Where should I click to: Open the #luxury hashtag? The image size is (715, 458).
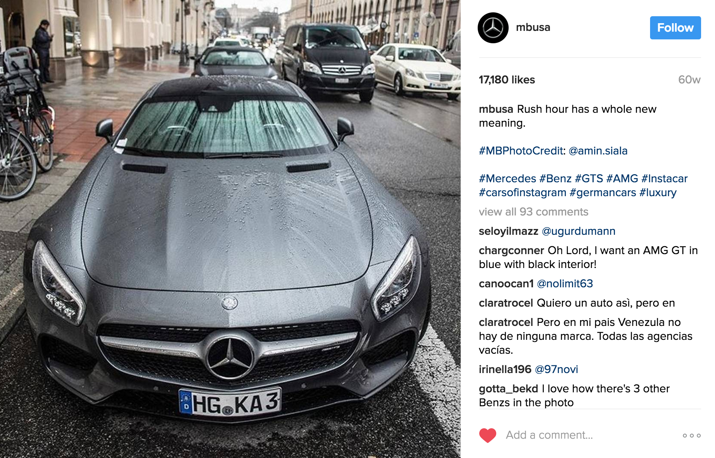pyautogui.click(x=658, y=192)
